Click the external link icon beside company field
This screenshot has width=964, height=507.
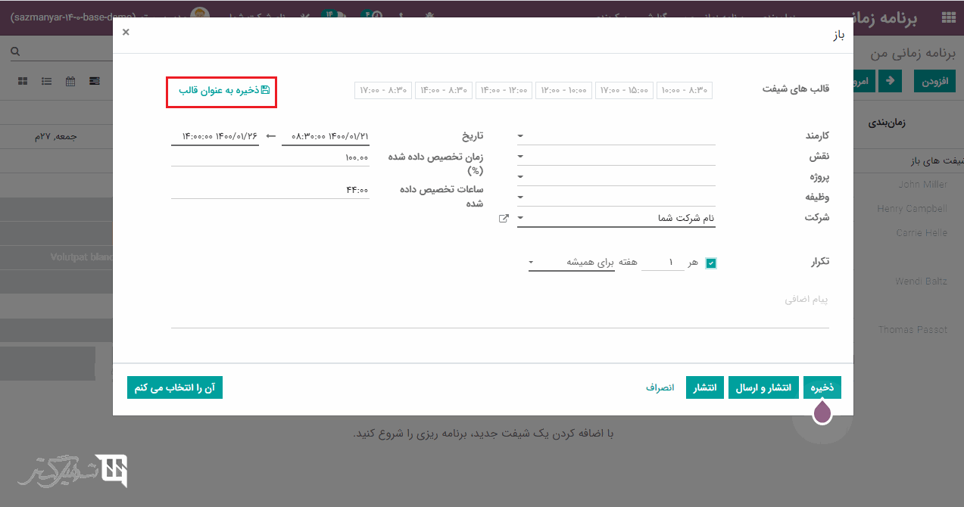(x=504, y=219)
